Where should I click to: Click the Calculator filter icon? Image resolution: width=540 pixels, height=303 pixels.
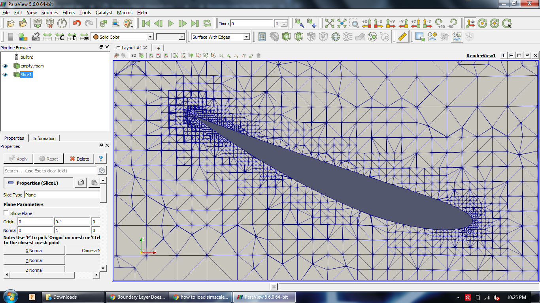coord(262,37)
